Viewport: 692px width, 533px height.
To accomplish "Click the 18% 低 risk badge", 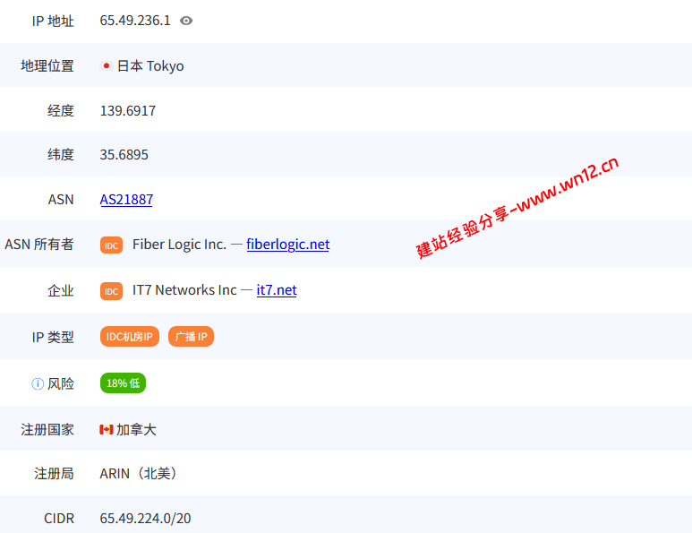I will pos(123,383).
